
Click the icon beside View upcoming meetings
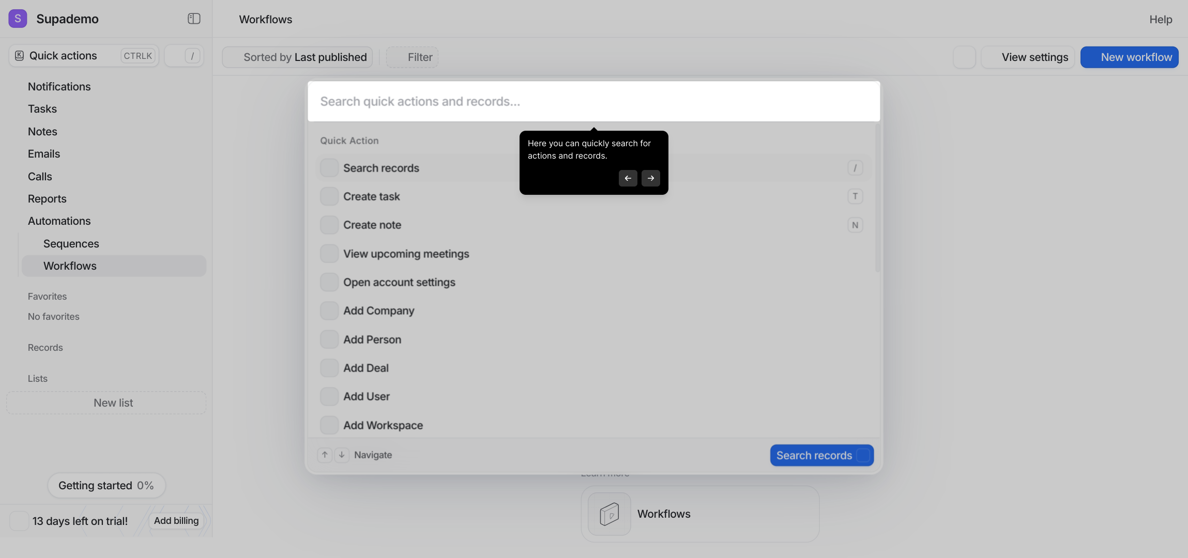point(329,254)
